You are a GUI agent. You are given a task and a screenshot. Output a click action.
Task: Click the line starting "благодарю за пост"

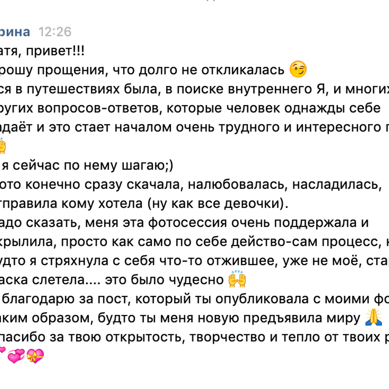coord(194,299)
